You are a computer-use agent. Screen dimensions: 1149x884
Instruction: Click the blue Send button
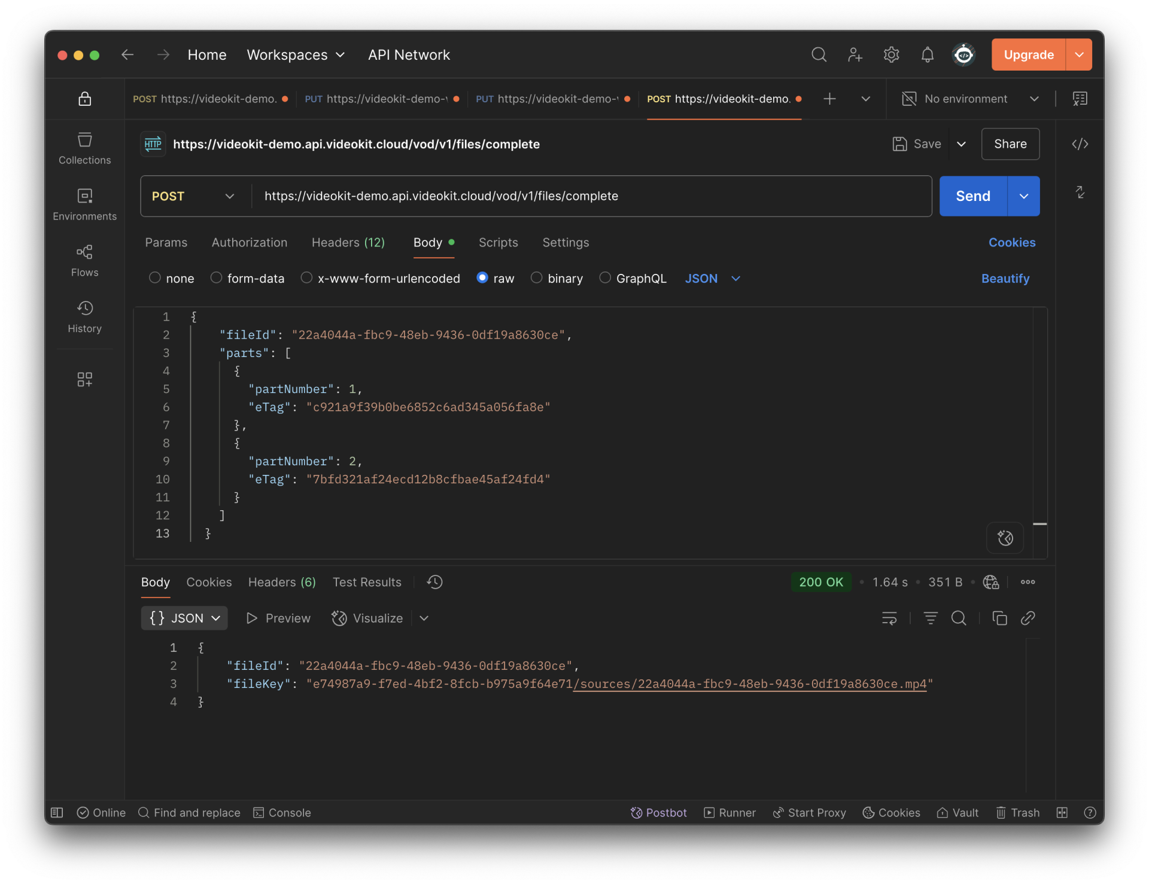[973, 196]
